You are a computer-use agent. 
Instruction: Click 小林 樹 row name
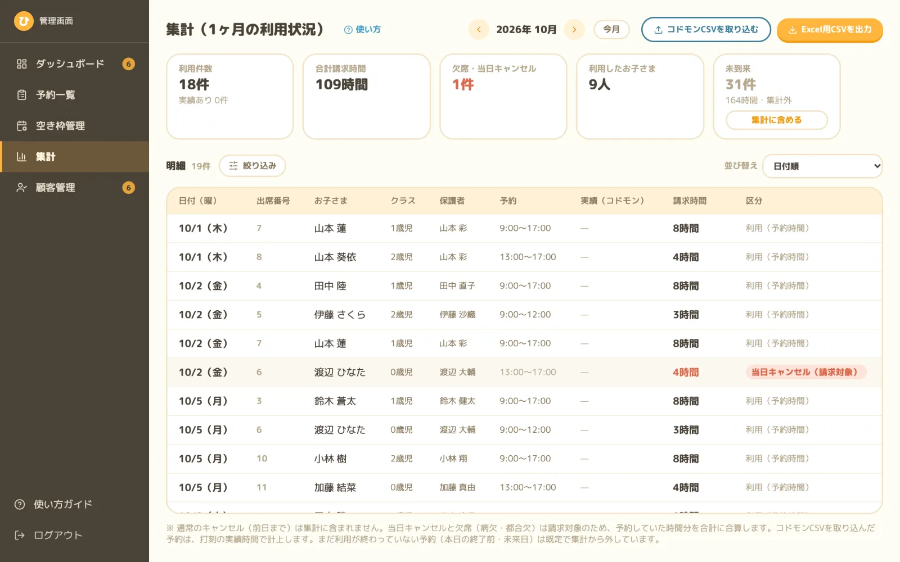330,459
